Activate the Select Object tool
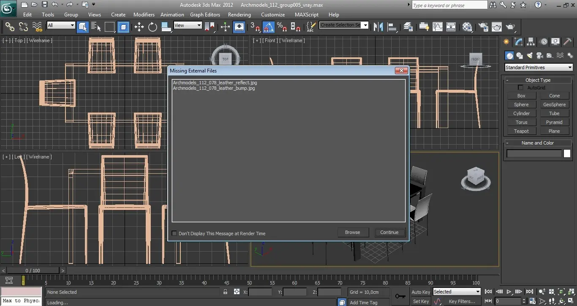577x306 pixels. tap(83, 27)
